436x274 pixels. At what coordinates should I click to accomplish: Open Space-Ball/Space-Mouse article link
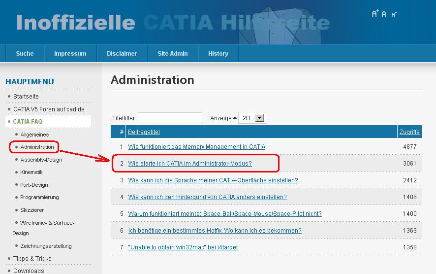point(225,213)
